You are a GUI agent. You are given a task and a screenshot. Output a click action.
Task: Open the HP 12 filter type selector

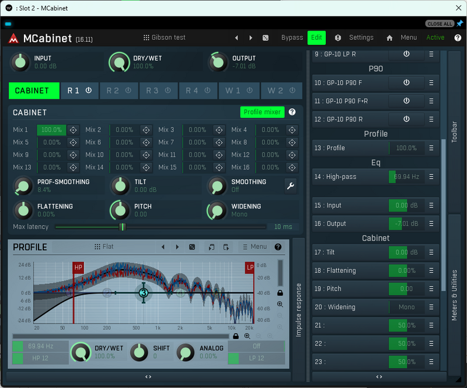(40, 358)
